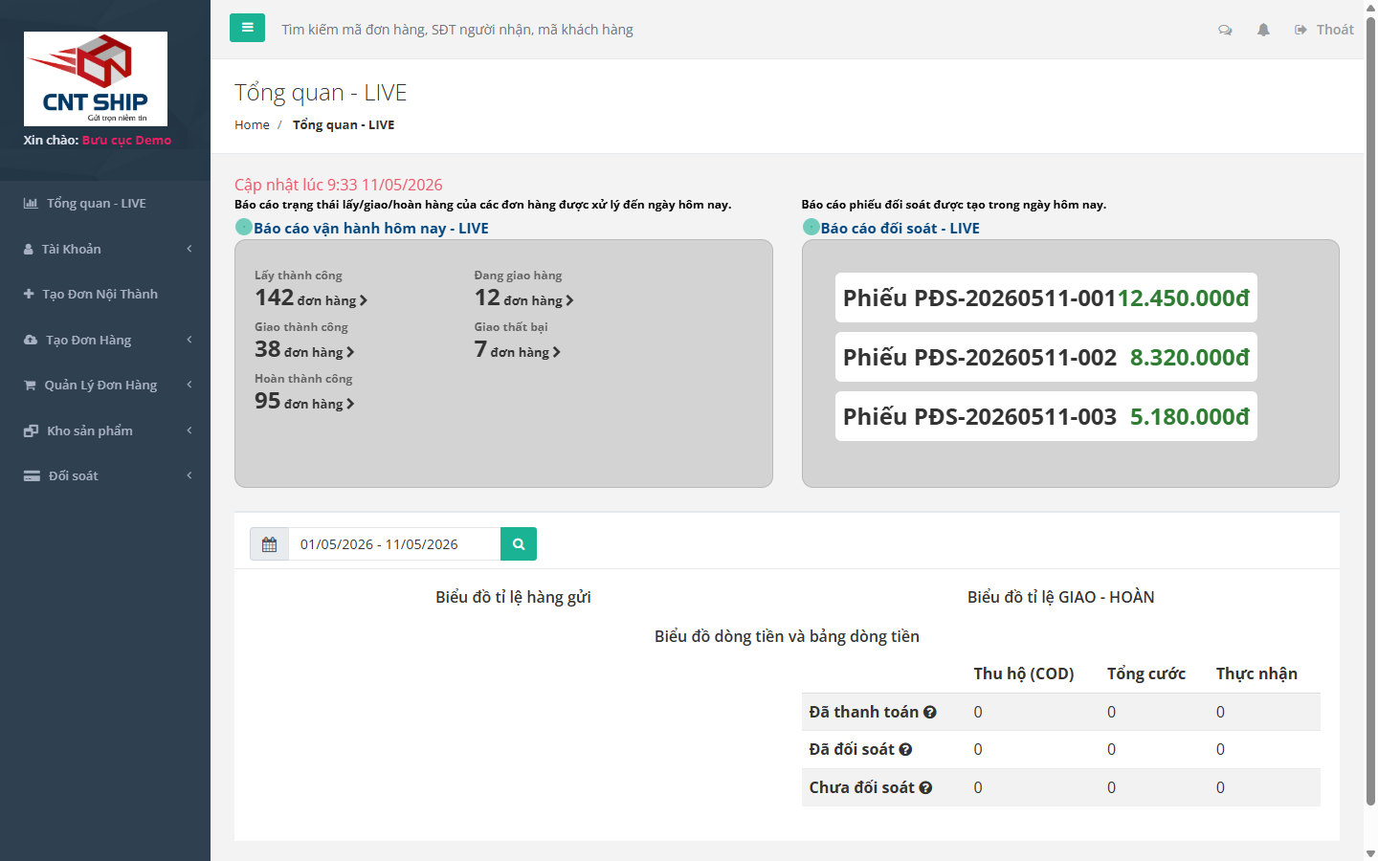Viewport: 1378px width, 861px height.
Task: Open the 38 đơn hàng Giao thành công link
Action: click(x=304, y=350)
